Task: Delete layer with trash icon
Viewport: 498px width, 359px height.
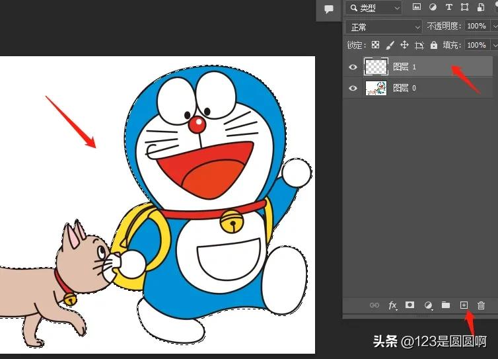Action: (481, 305)
